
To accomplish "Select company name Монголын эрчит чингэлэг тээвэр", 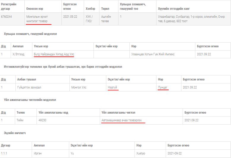I will click(39, 19).
